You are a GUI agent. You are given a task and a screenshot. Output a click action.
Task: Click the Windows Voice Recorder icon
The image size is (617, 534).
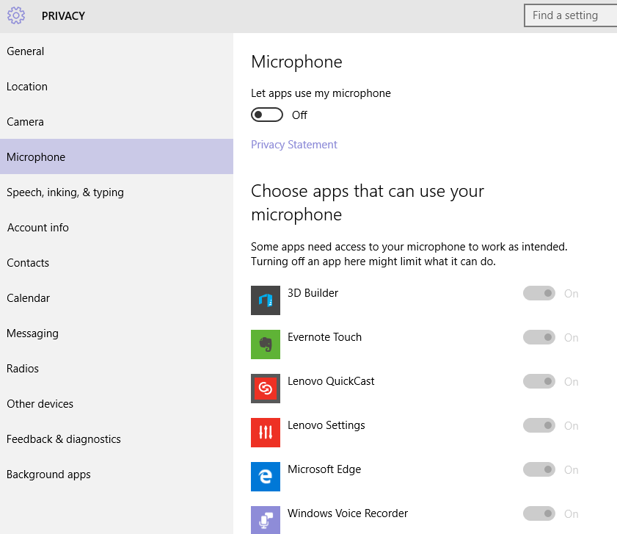(x=266, y=520)
